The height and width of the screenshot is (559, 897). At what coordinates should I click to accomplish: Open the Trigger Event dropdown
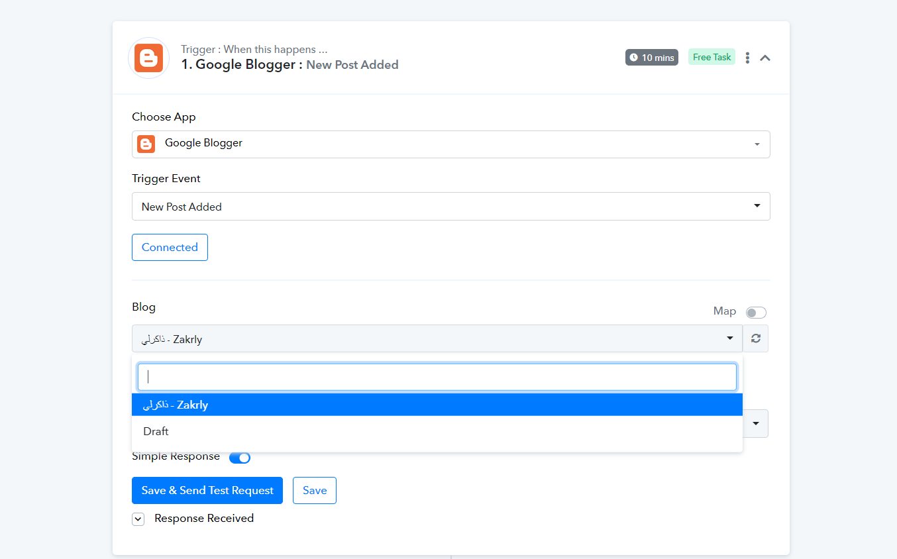tap(450, 206)
